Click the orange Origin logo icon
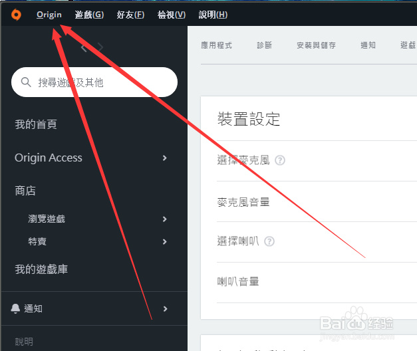This screenshot has width=417, height=351. [16, 15]
